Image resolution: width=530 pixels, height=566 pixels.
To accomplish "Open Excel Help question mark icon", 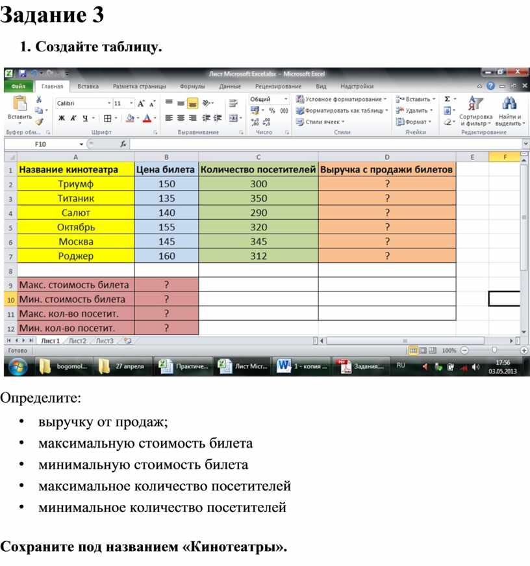I will pyautogui.click(x=490, y=86).
